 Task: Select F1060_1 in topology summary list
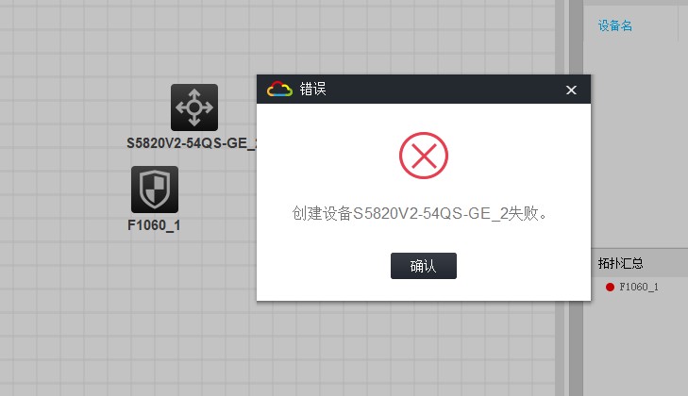coord(638,287)
